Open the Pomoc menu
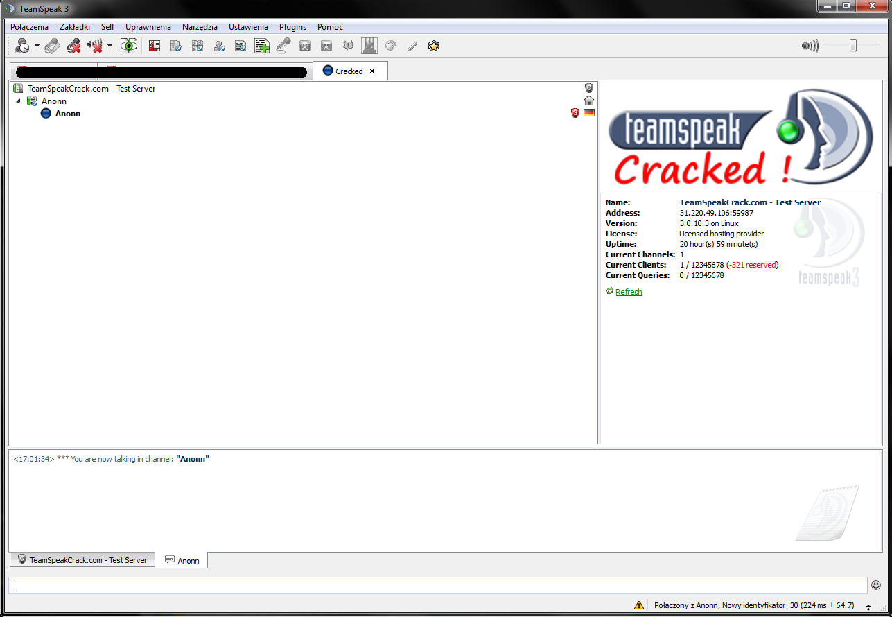This screenshot has width=892, height=617. [330, 27]
